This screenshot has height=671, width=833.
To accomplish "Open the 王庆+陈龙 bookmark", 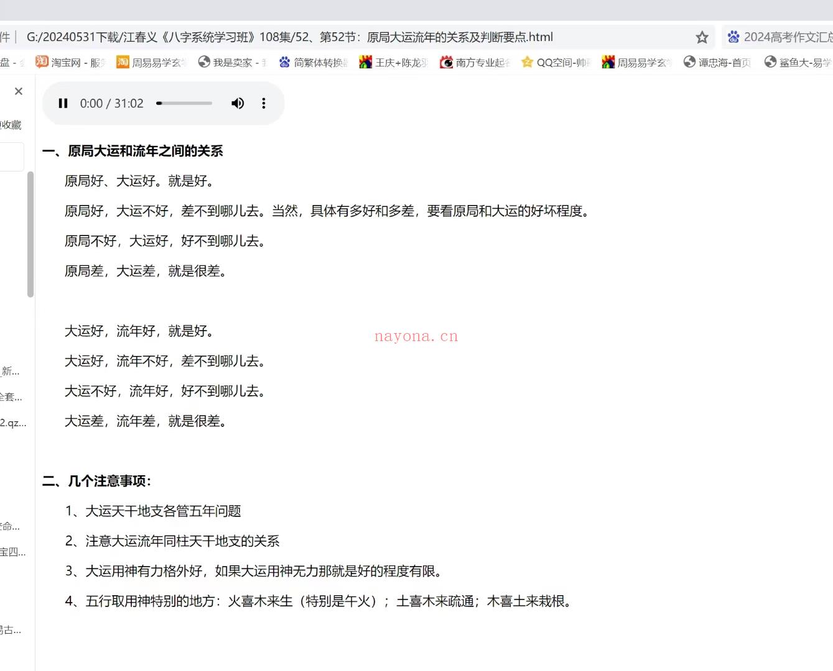I will [x=394, y=62].
